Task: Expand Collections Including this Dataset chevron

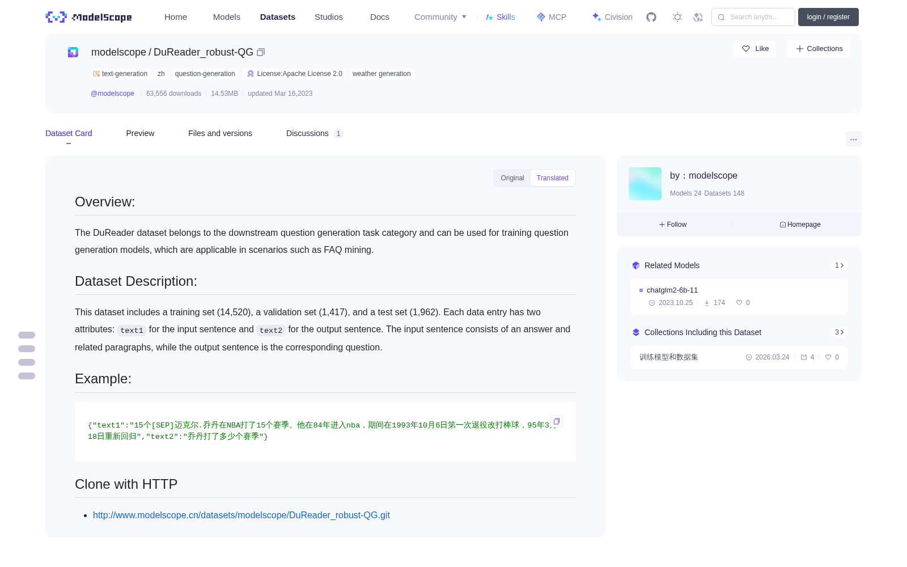Action: tap(840, 332)
